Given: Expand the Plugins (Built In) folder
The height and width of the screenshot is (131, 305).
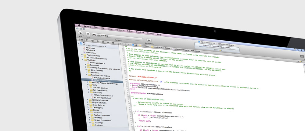Looking at the screenshot, I should tap(88, 102).
